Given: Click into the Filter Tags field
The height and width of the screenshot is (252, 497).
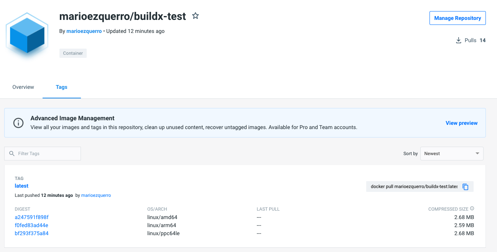Looking at the screenshot, I should point(46,154).
